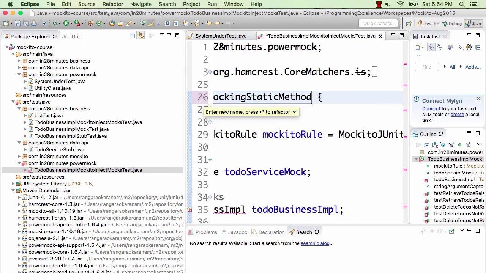Open the rename refactor options dropdown arrow
Screen dimensions: 486x273
click(294, 112)
